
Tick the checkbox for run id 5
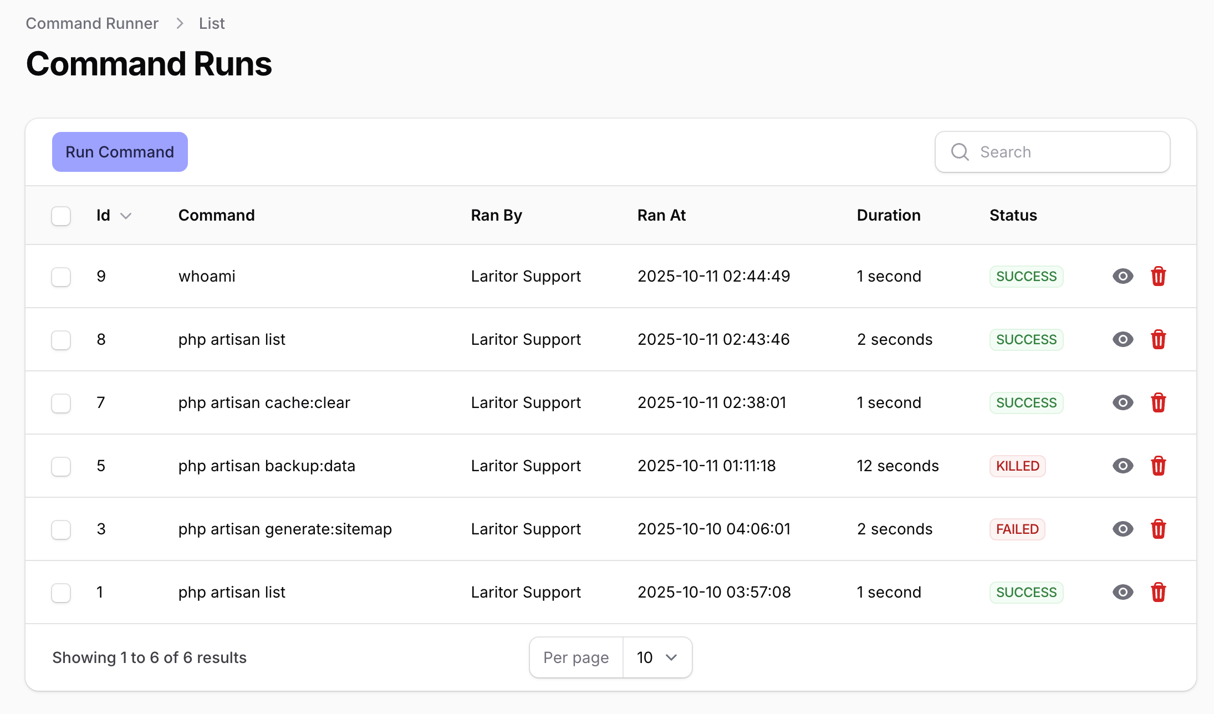pos(61,466)
